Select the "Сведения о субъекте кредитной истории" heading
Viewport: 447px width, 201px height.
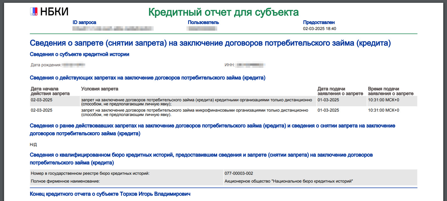click(x=79, y=54)
